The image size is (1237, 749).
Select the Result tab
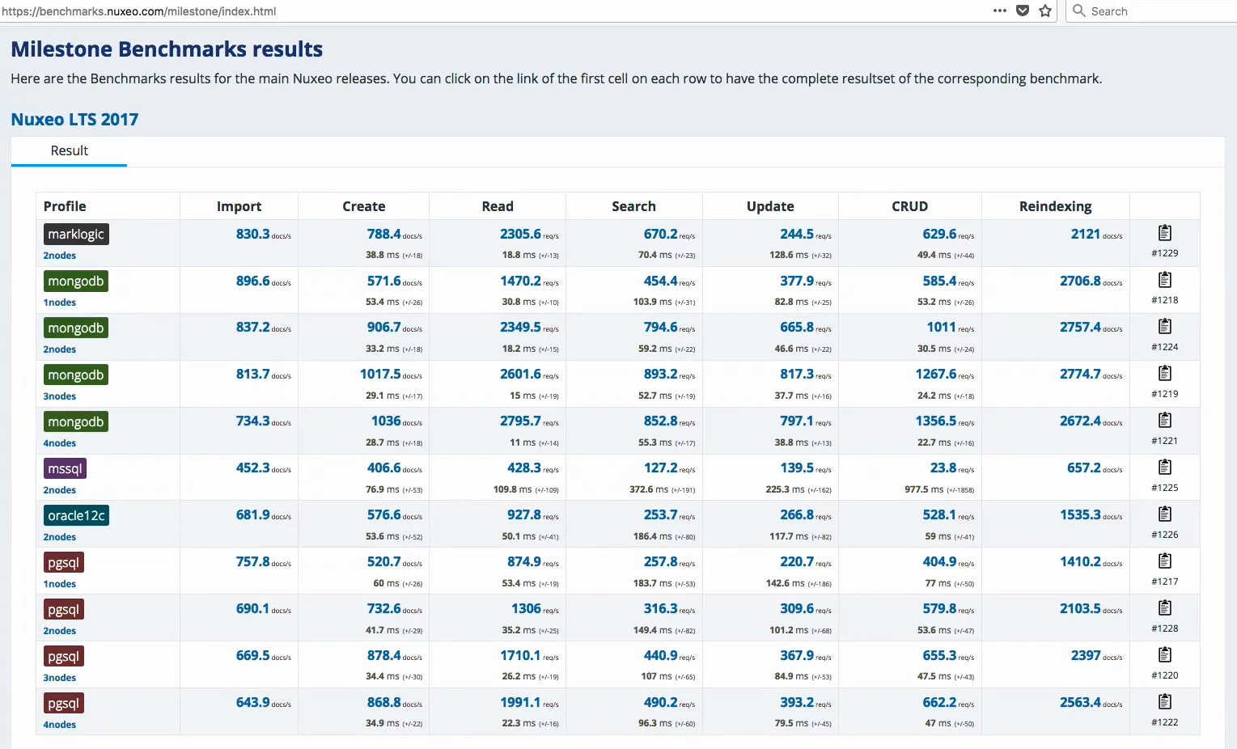pos(70,151)
